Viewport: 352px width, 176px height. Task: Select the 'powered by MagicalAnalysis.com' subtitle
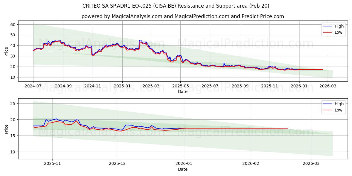[182, 16]
